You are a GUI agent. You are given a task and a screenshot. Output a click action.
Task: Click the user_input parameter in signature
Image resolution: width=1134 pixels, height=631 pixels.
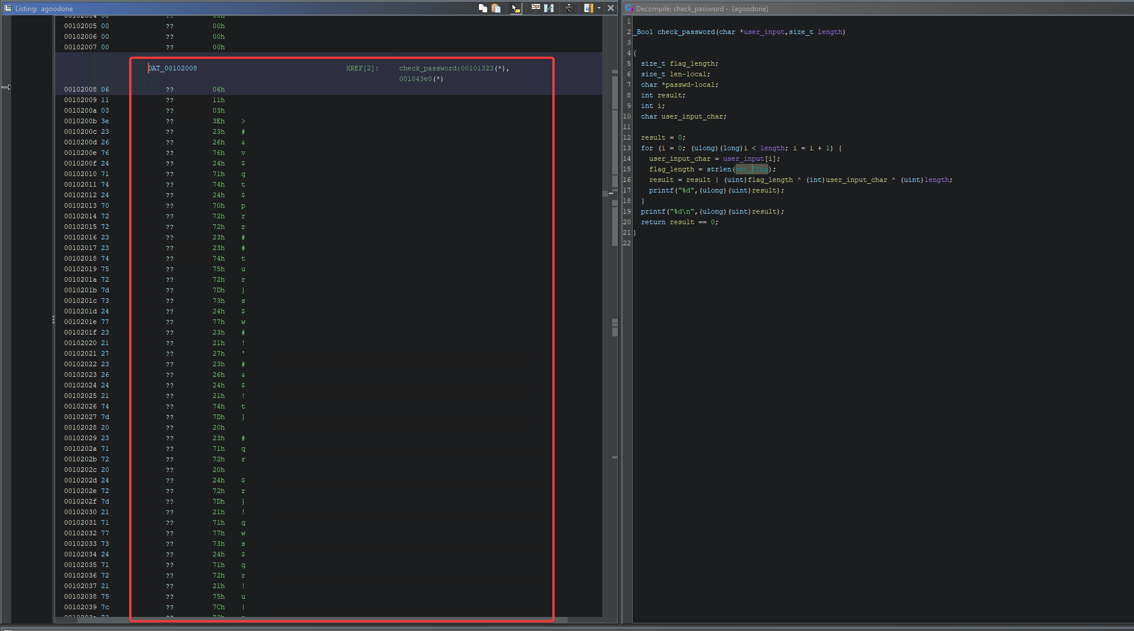(764, 32)
